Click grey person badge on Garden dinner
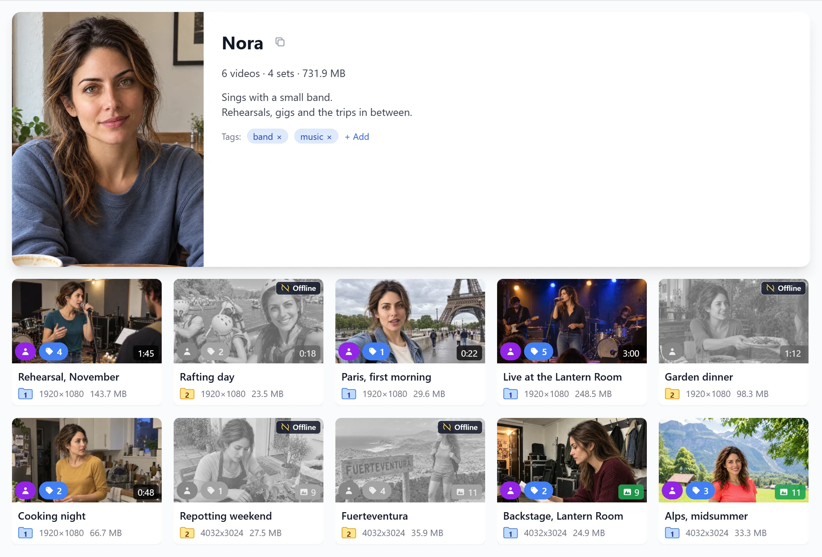This screenshot has width=822, height=557. click(672, 352)
